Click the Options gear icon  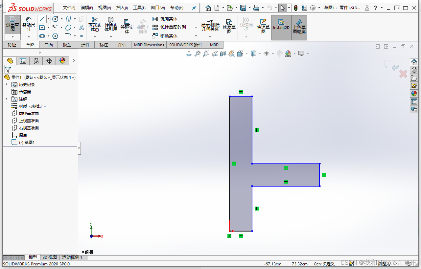pyautogui.click(x=313, y=8)
